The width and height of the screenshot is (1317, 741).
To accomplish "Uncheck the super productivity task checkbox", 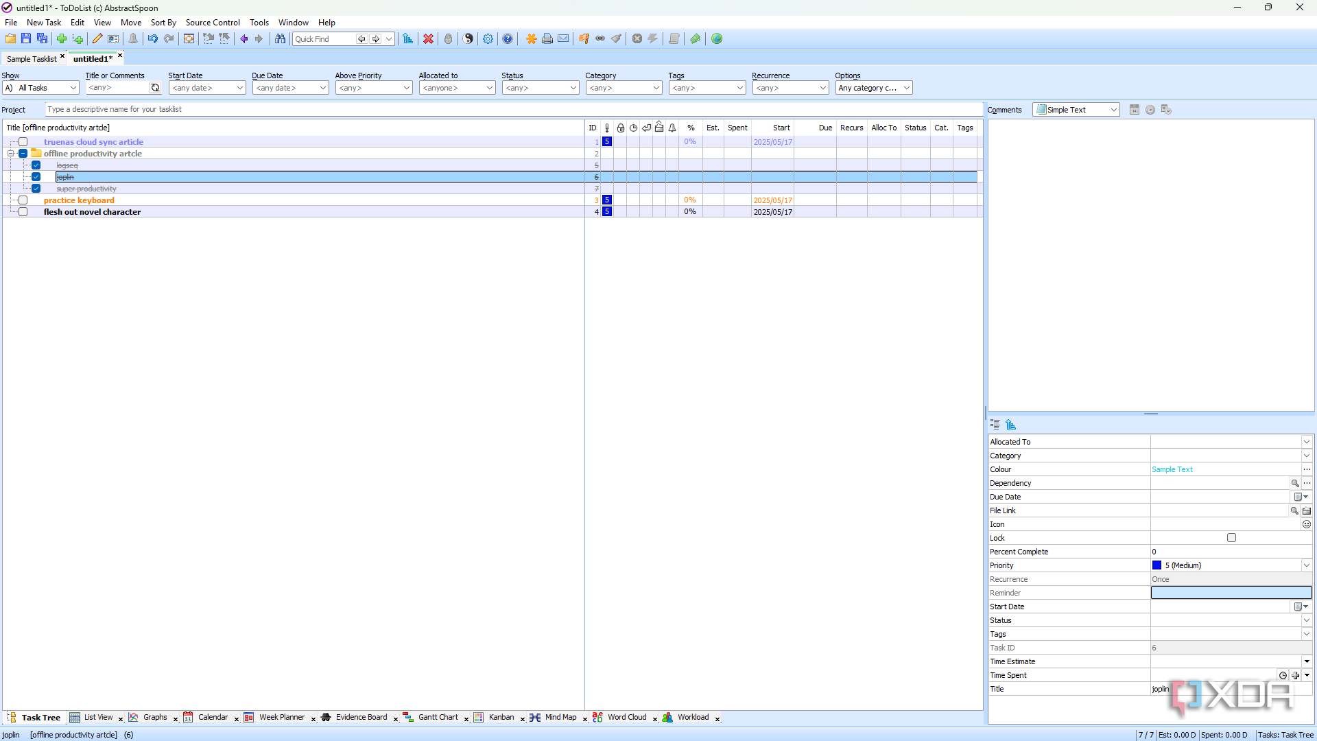I will pyautogui.click(x=36, y=189).
